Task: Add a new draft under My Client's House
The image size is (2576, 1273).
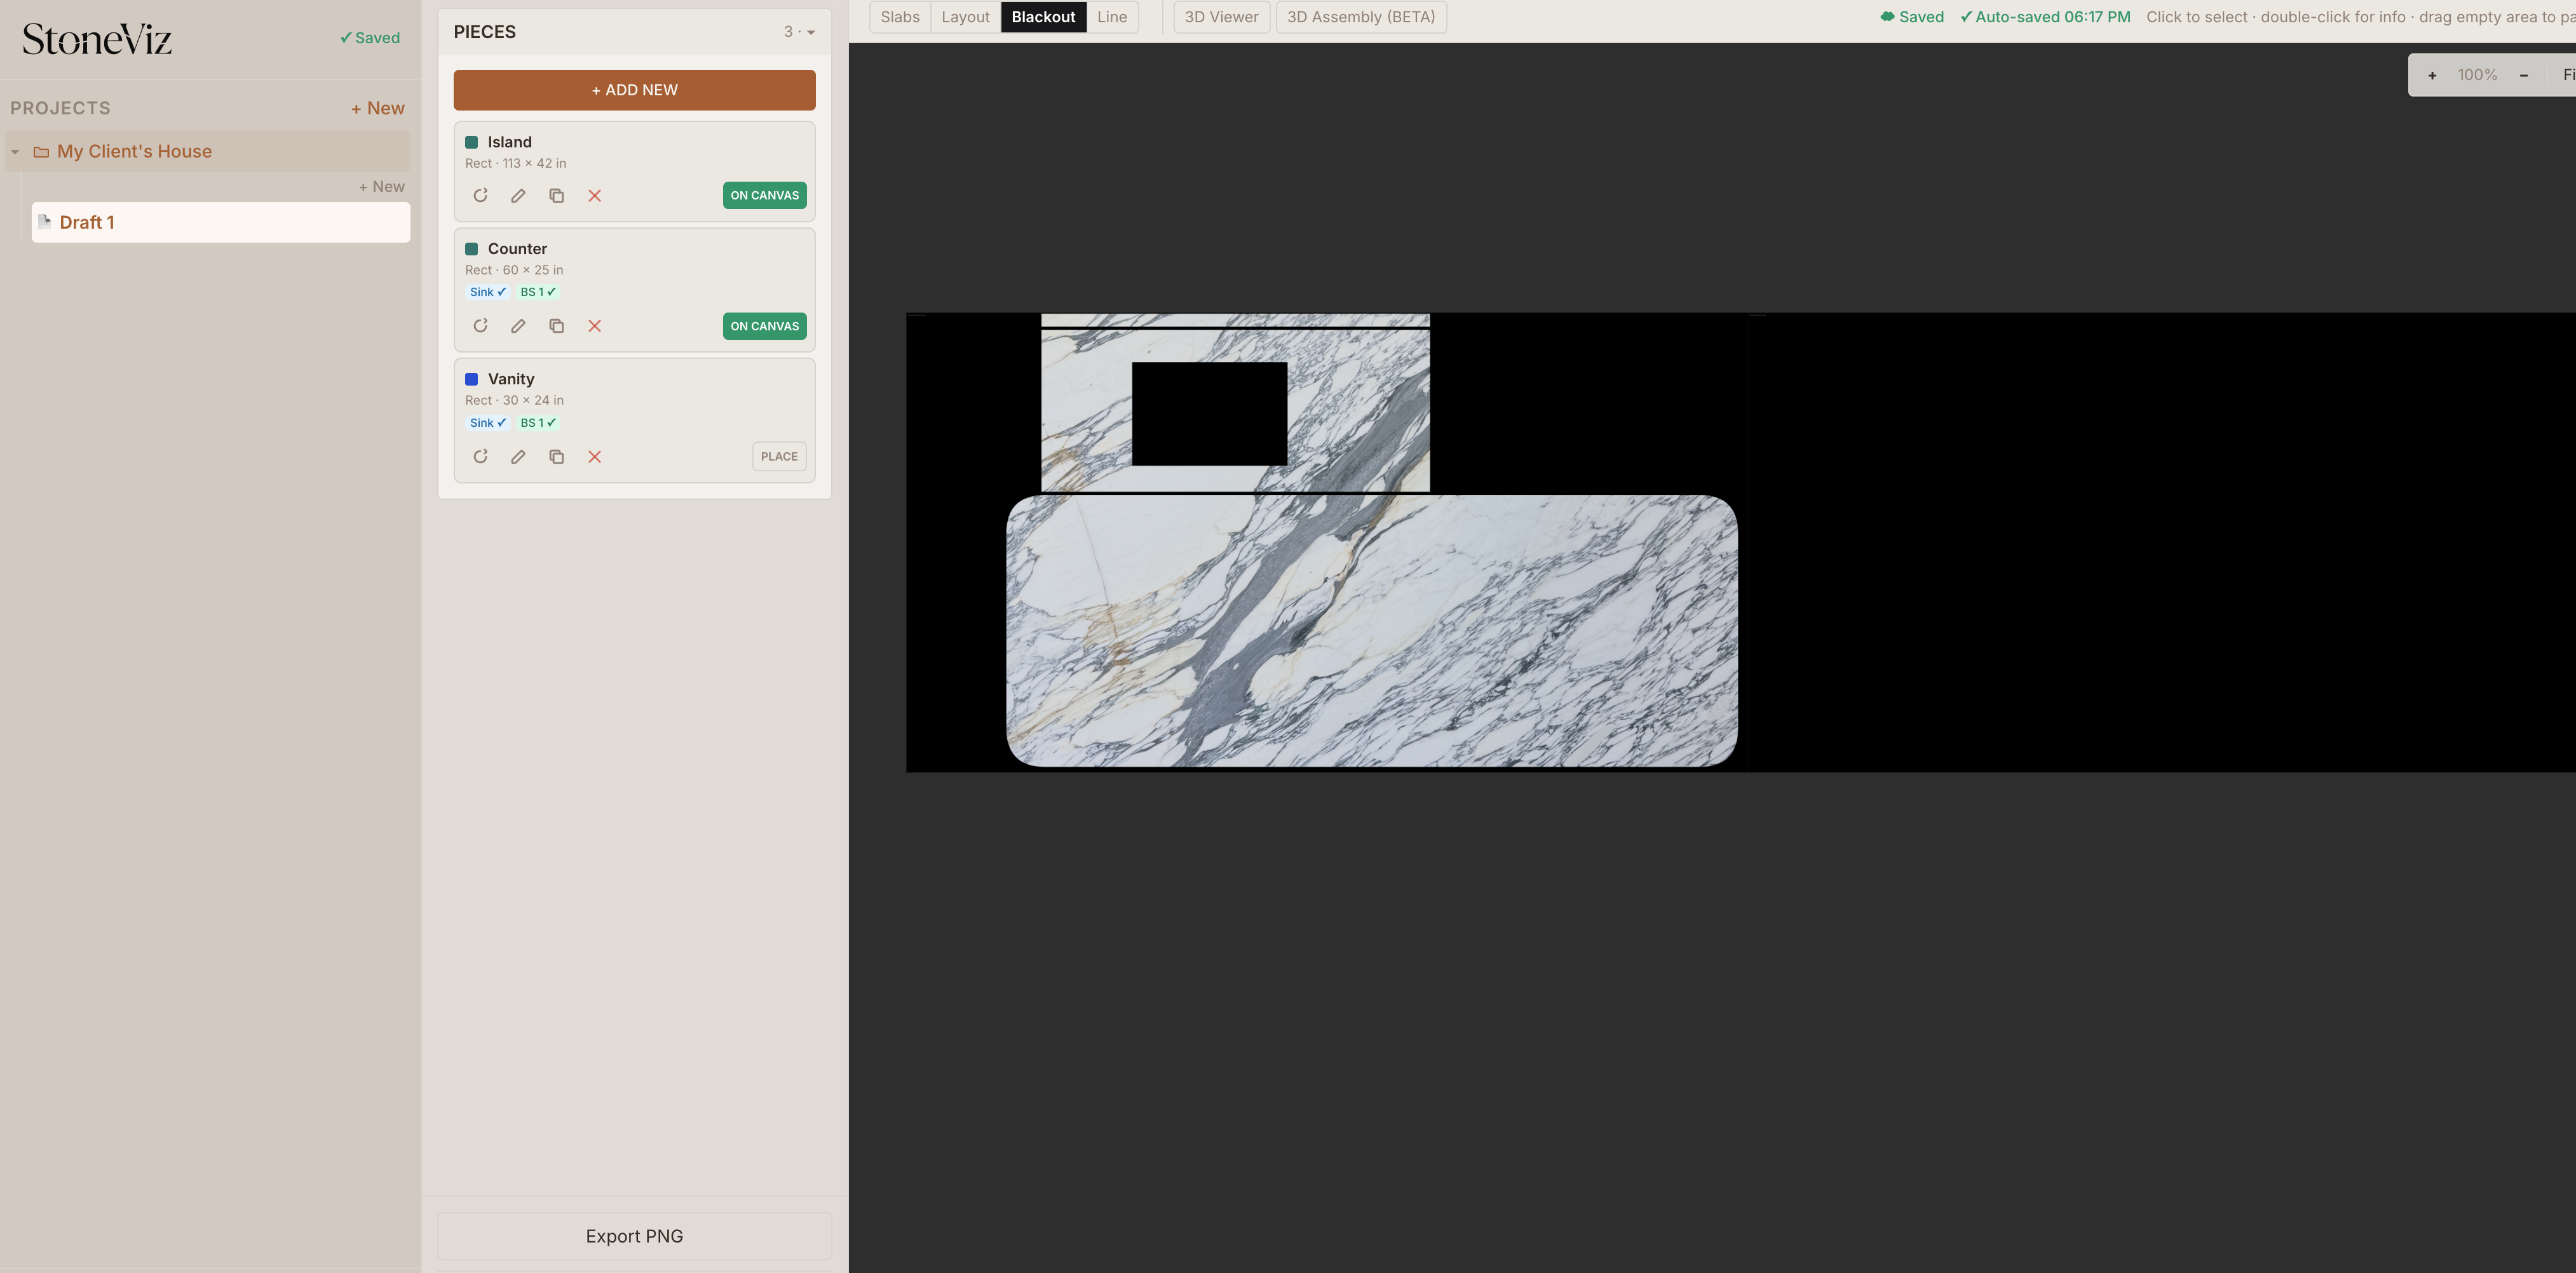Action: click(381, 187)
